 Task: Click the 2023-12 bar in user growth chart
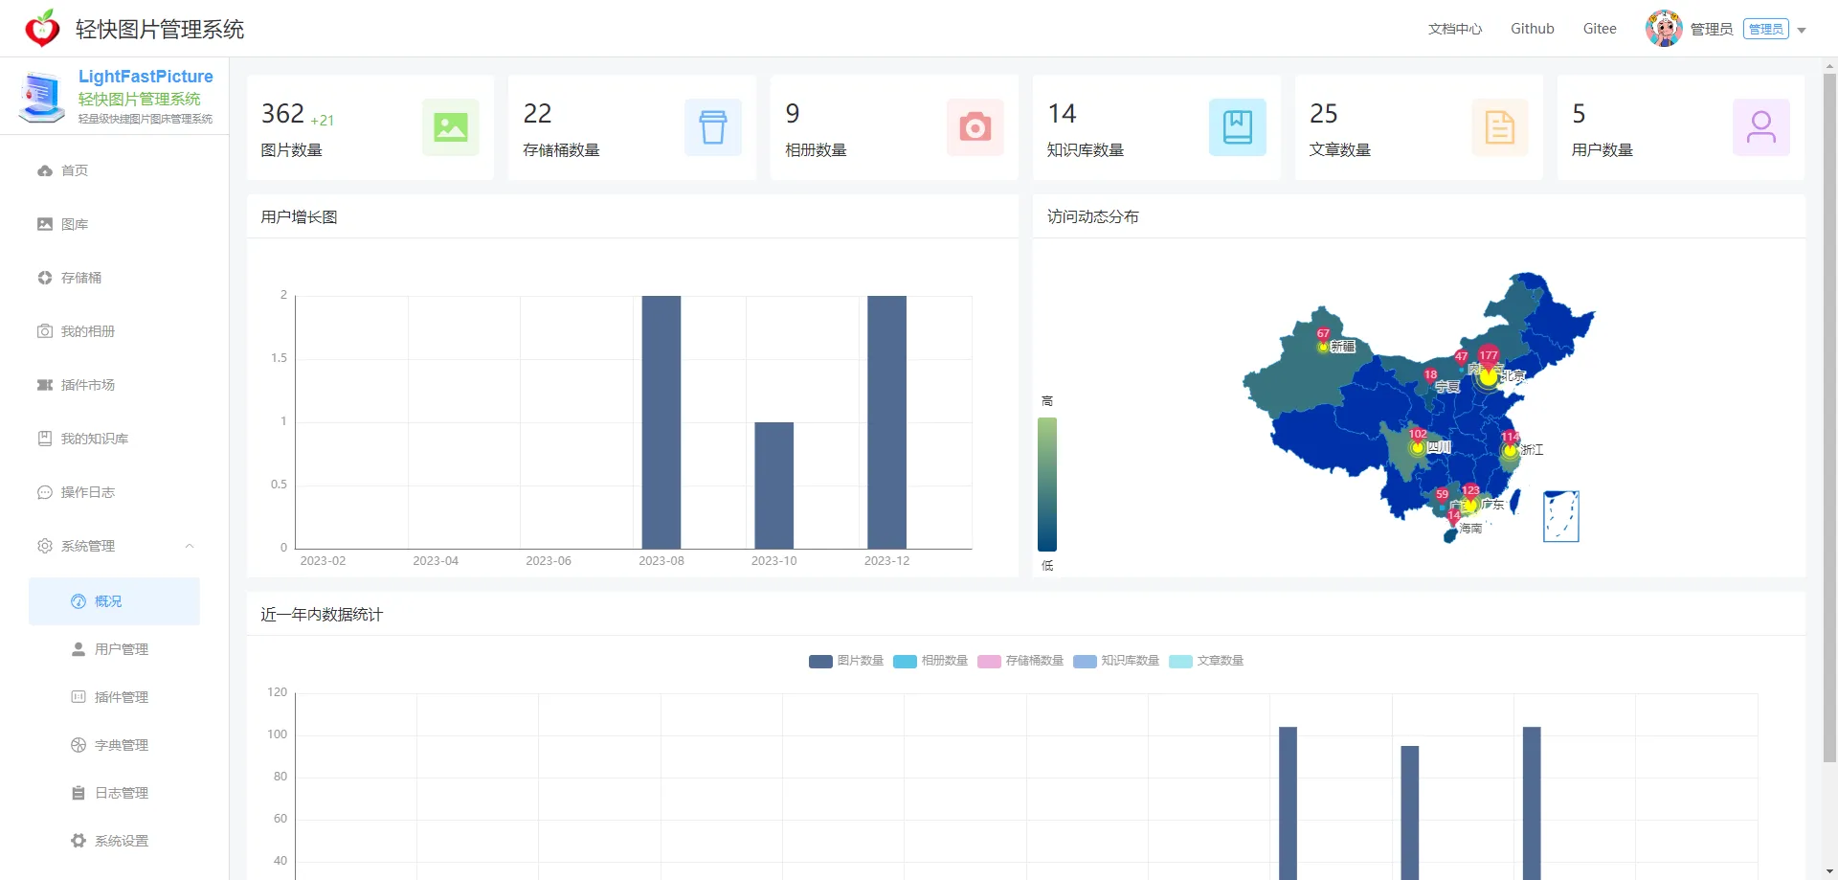[x=886, y=422]
